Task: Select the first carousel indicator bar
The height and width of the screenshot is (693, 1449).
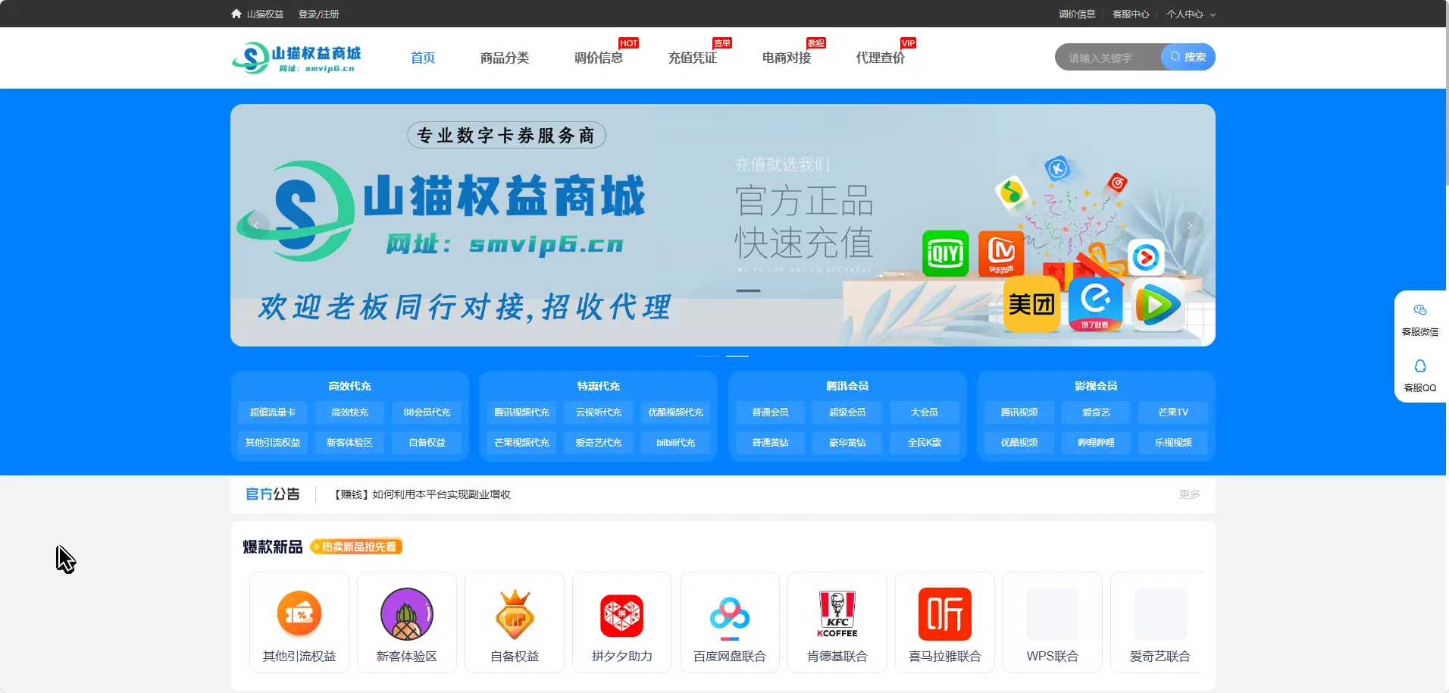Action: pyautogui.click(x=708, y=356)
